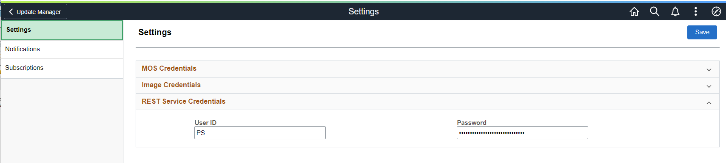This screenshot has width=726, height=163.
Task: Click the back arrow beside Update Manager
Action: click(x=11, y=12)
